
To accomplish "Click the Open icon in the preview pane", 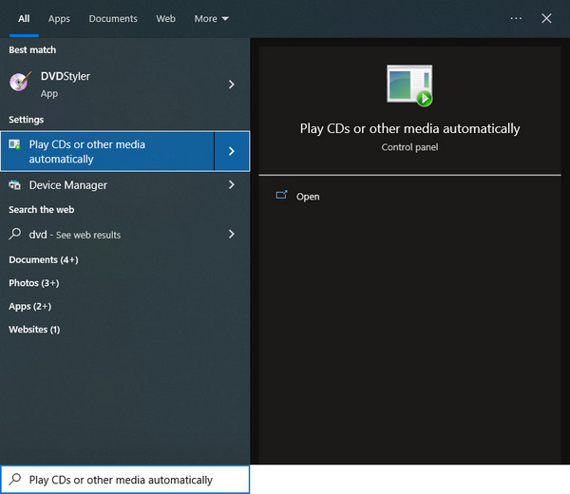I will click(281, 196).
